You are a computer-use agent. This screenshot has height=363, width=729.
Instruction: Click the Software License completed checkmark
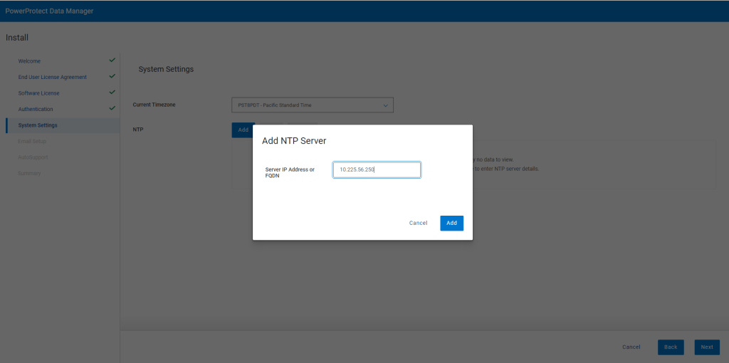112,93
